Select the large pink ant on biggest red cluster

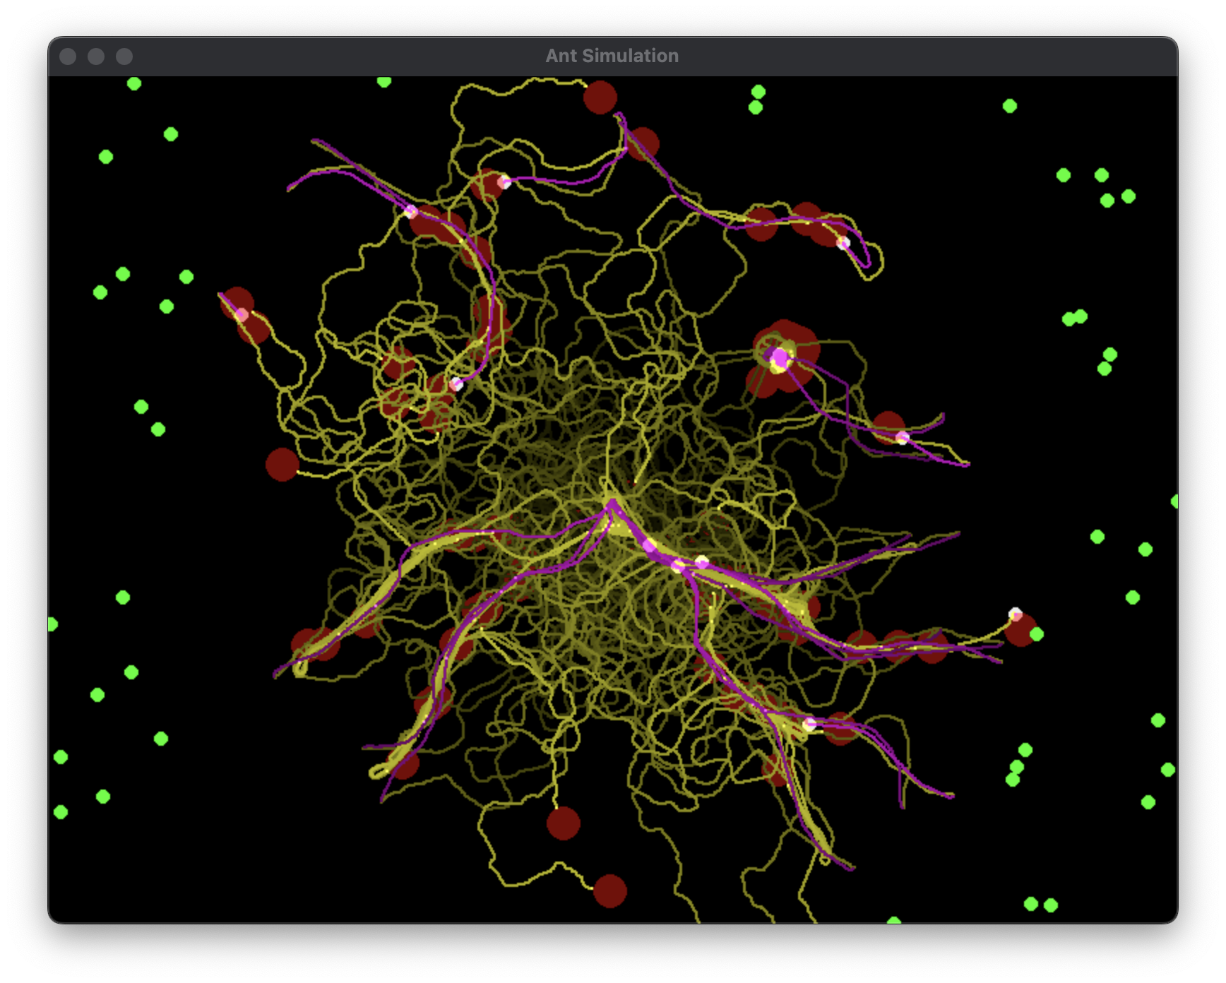click(x=779, y=358)
